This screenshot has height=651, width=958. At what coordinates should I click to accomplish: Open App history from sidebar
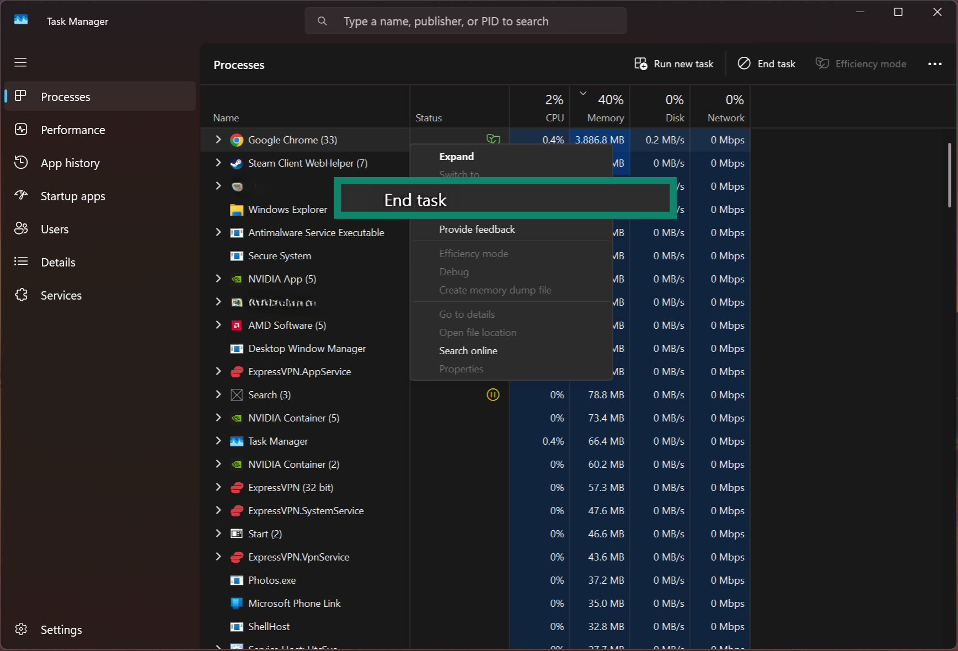pyautogui.click(x=70, y=163)
